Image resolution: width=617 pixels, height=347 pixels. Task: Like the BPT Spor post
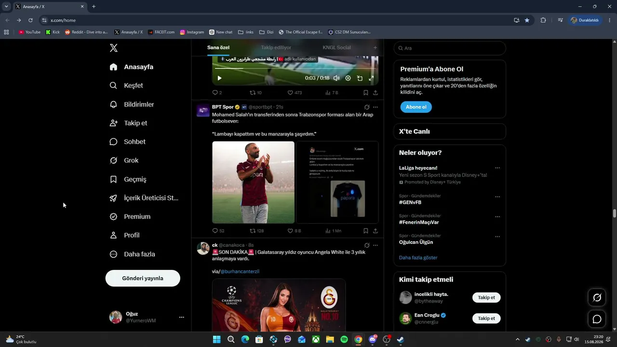294,231
